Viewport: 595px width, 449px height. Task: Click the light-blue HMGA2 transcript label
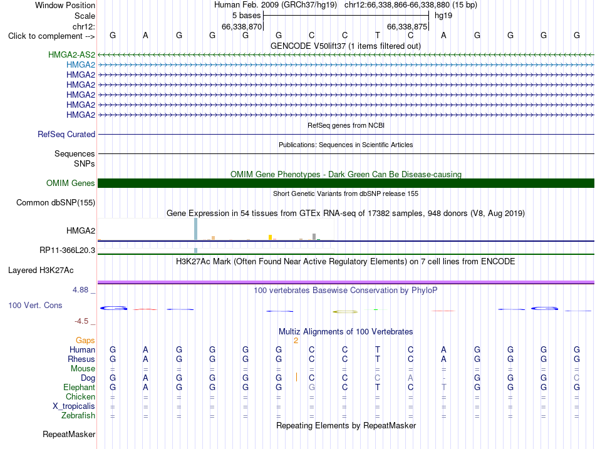click(80, 65)
